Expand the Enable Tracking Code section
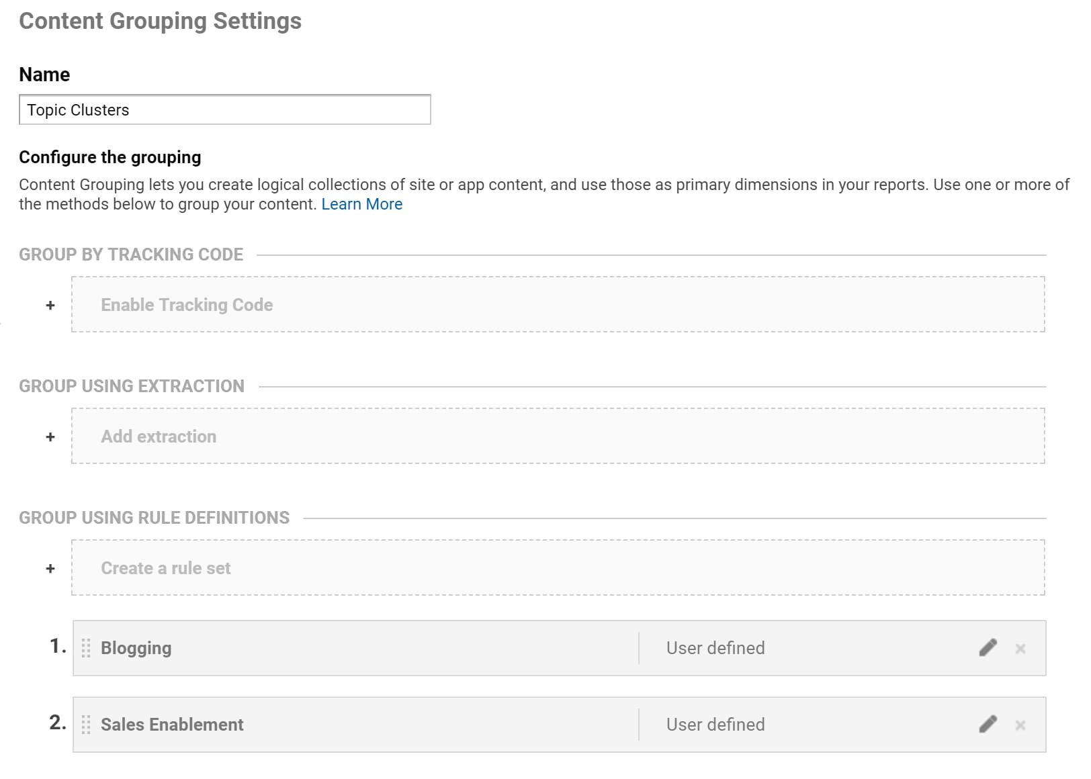 click(x=187, y=305)
